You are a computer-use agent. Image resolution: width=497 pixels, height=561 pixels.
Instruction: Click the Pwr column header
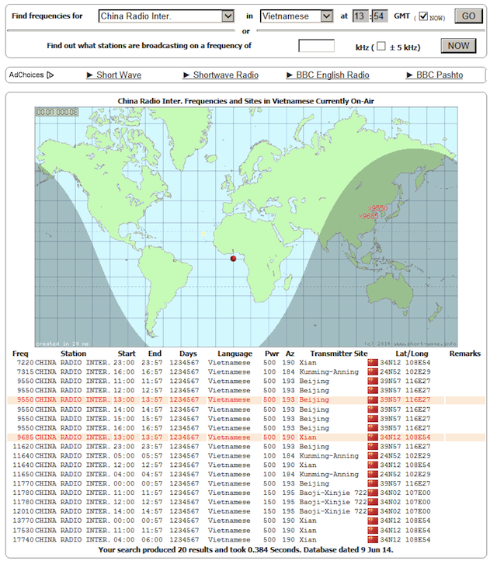tap(272, 354)
